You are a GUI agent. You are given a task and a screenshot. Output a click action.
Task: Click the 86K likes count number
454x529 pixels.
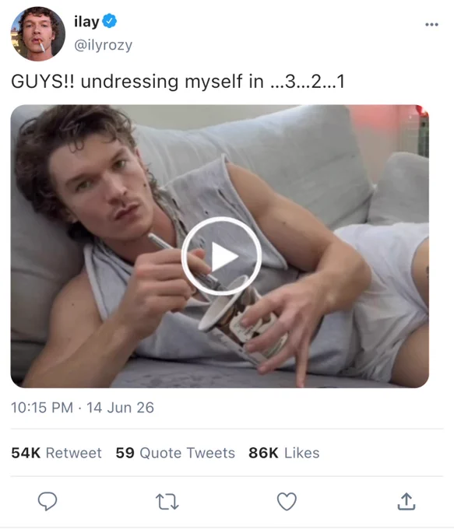tap(263, 453)
